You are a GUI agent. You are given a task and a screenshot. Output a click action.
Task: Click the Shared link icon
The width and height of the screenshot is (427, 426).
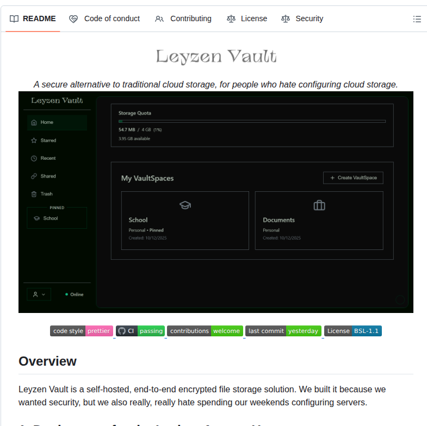(x=34, y=176)
